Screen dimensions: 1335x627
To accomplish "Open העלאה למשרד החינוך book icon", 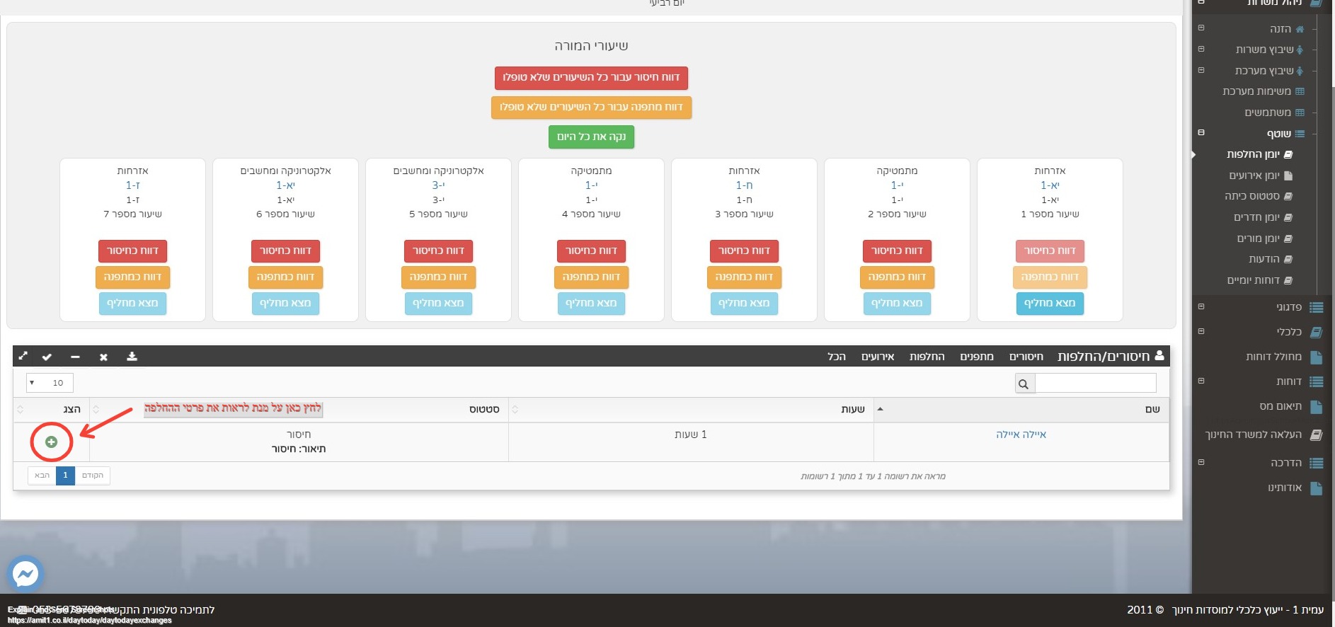I will tap(1316, 435).
